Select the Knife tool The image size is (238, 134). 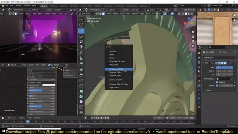pos(81,86)
